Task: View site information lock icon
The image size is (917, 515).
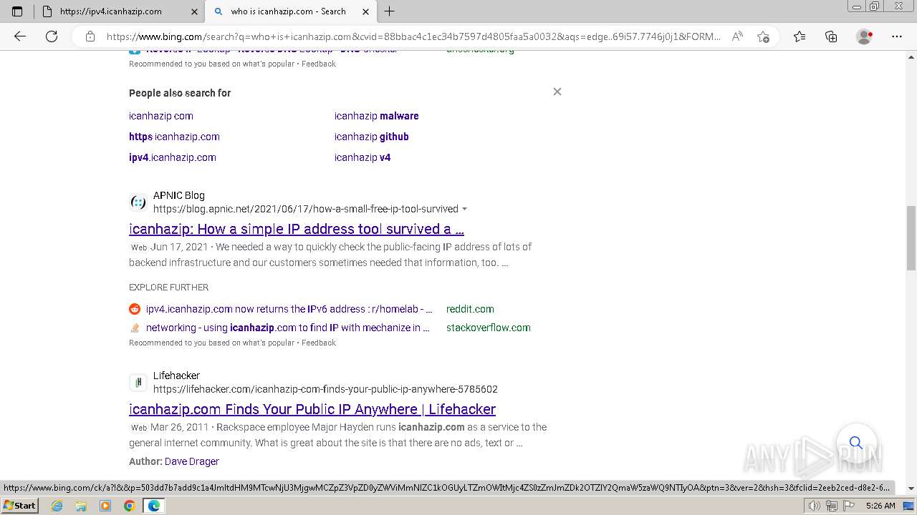Action: [x=90, y=36]
